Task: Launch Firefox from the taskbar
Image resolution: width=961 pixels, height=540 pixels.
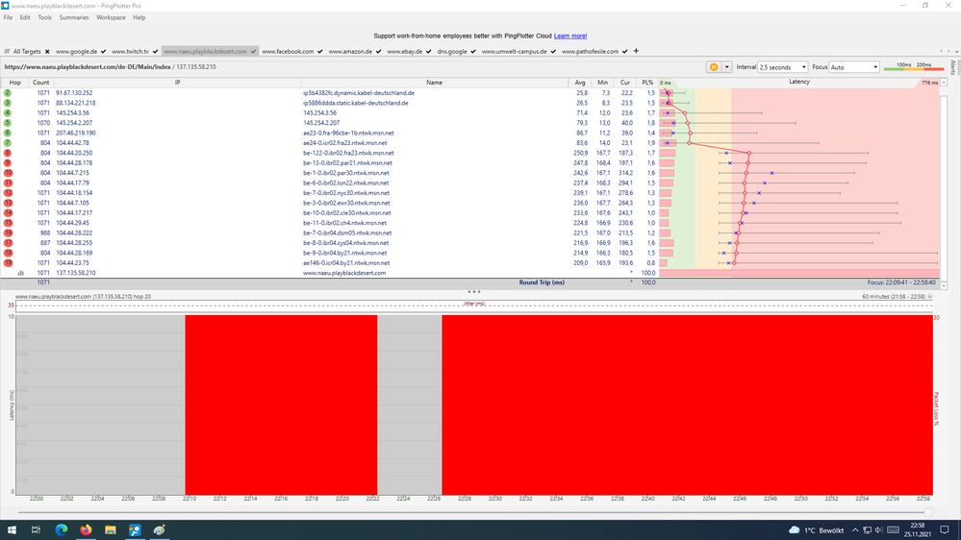Action: tap(86, 530)
